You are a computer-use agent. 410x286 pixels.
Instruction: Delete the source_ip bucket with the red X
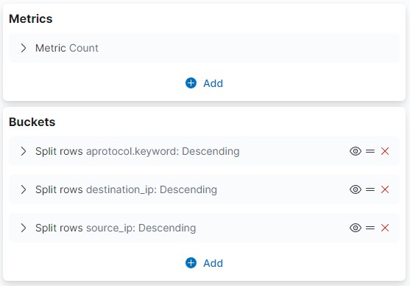[x=385, y=228]
